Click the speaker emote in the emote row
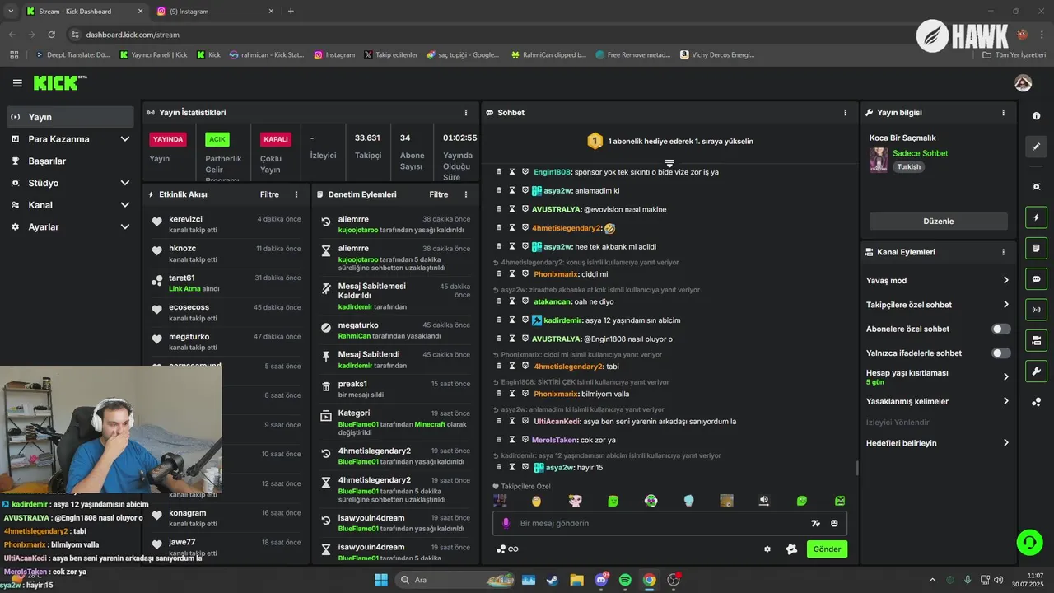This screenshot has height=593, width=1054. point(764,501)
